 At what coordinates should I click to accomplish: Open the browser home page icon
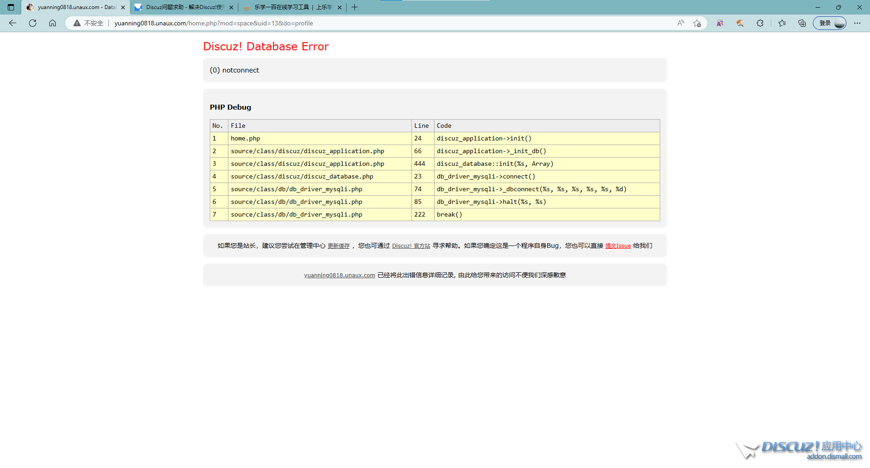(53, 23)
